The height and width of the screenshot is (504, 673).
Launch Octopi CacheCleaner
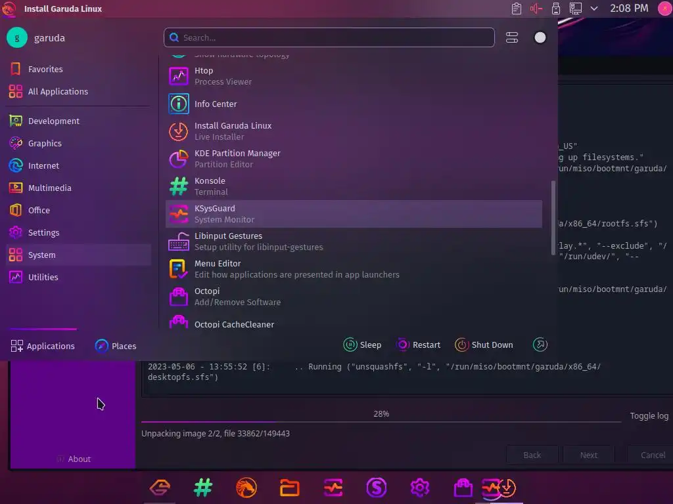pyautogui.click(x=354, y=322)
